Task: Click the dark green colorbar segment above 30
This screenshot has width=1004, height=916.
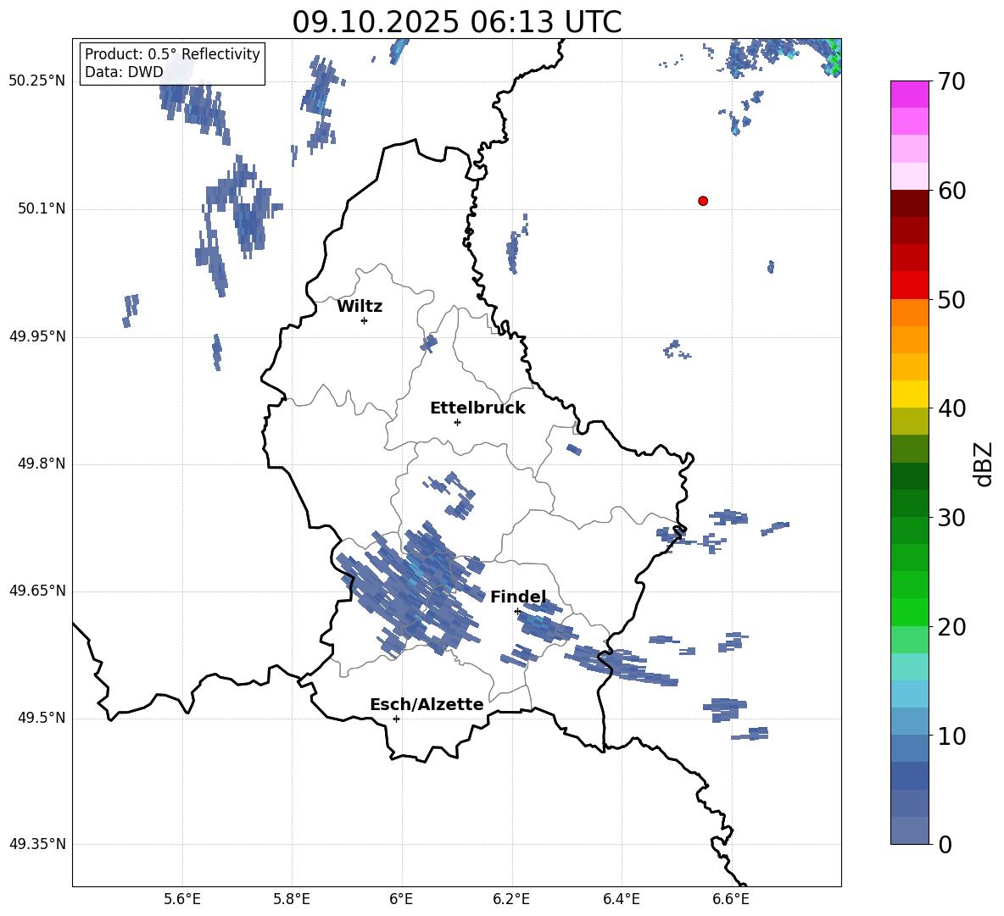Action: 910,503
